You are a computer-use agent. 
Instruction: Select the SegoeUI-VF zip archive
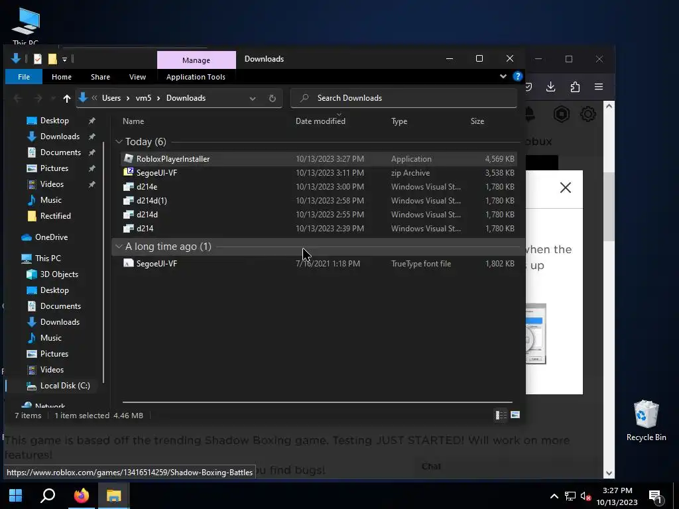318,173
